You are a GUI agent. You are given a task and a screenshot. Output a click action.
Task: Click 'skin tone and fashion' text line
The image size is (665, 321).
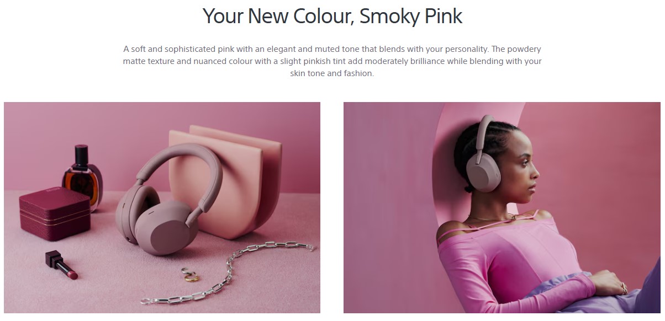coord(332,73)
